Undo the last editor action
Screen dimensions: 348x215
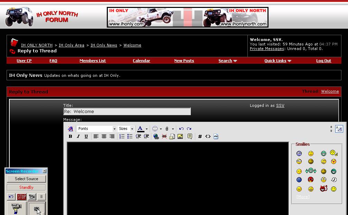tap(181, 129)
